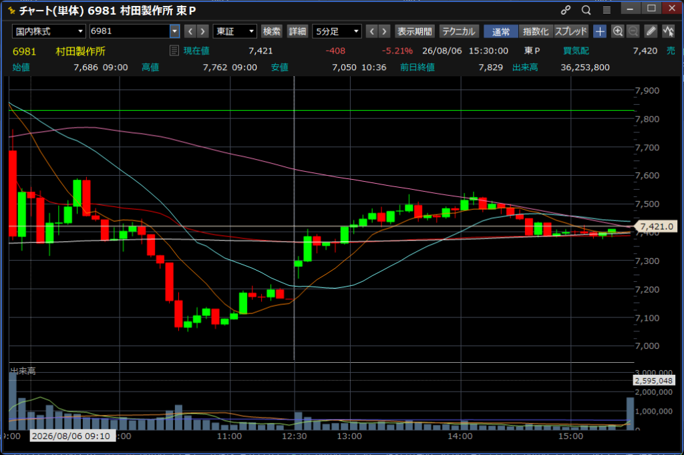684x455 pixels.
Task: Go to previous stock with left arrow after code field
Action: coord(190,31)
